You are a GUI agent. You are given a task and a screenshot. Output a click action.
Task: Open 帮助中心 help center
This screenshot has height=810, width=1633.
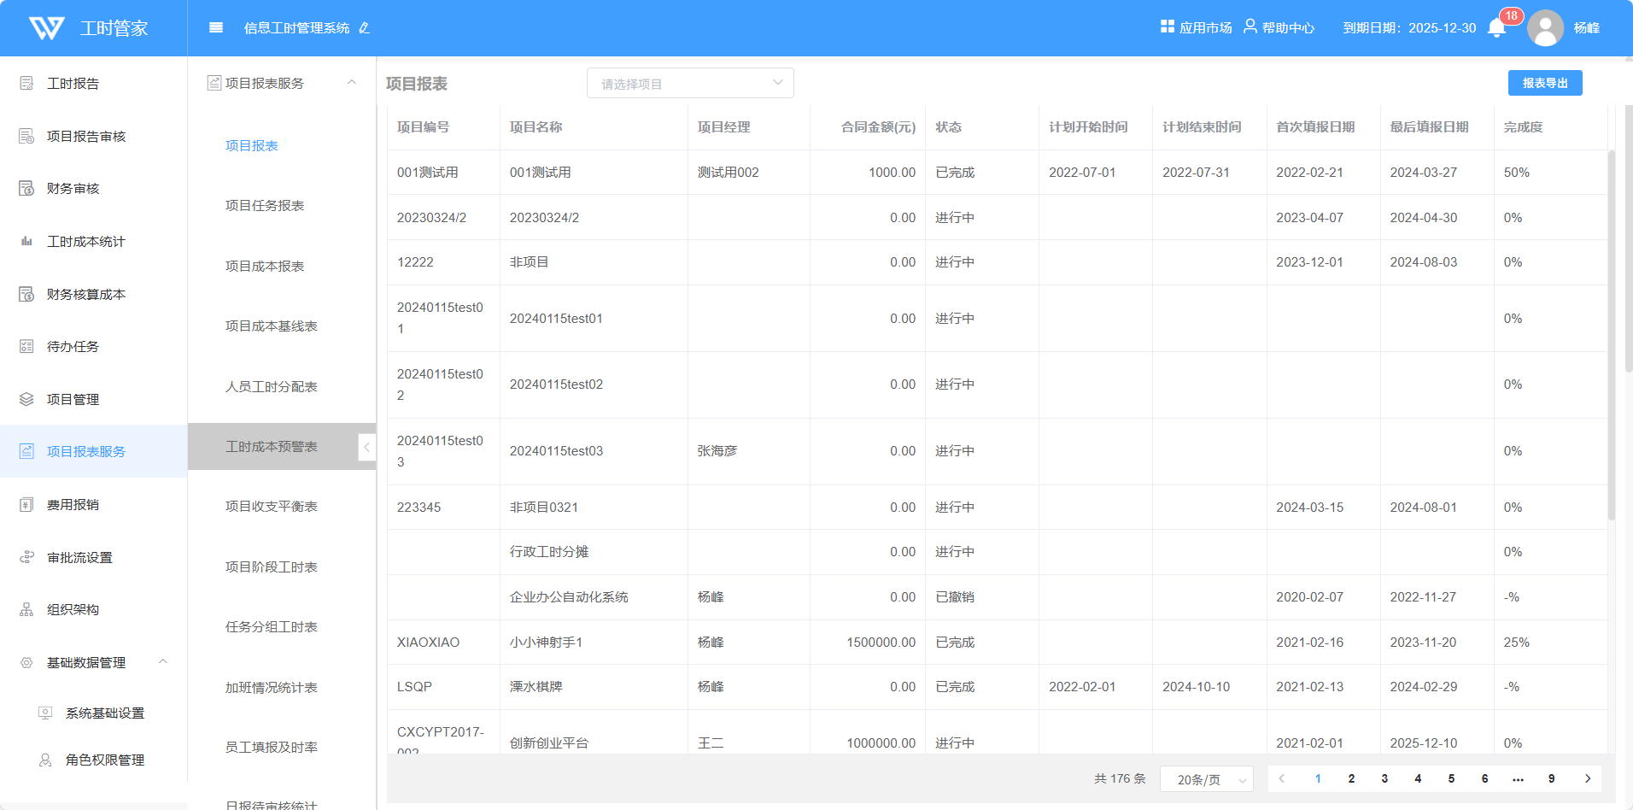[x=1279, y=27]
